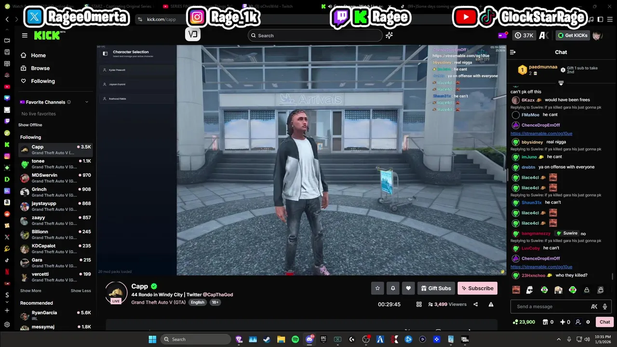This screenshot has width=617, height=347.
Task: Open MDSwervin channel from Following
Action: [x=55, y=178]
